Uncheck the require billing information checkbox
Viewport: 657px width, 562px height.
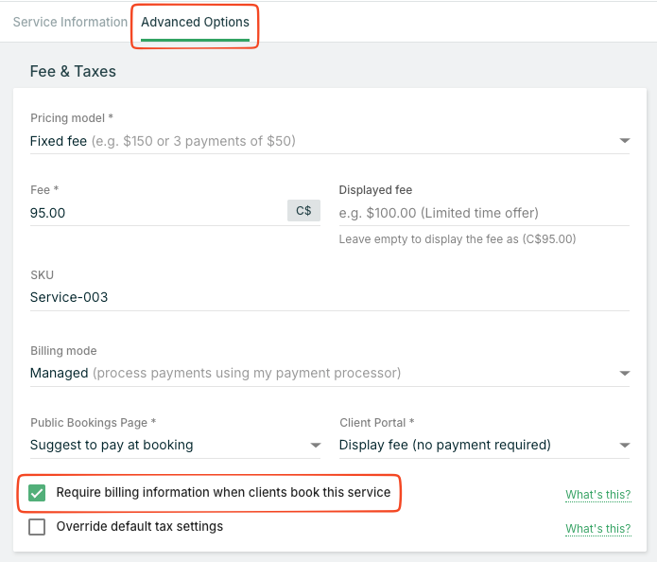tap(37, 493)
